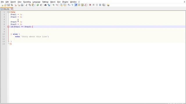Create a new file from the toolbar
The width and height of the screenshot is (186, 104).
(x=2, y=5)
